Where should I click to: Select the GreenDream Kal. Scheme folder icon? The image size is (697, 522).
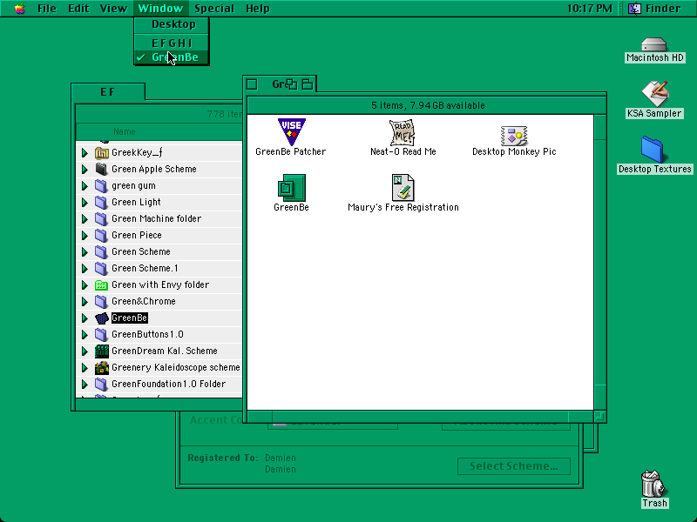pyautogui.click(x=102, y=351)
